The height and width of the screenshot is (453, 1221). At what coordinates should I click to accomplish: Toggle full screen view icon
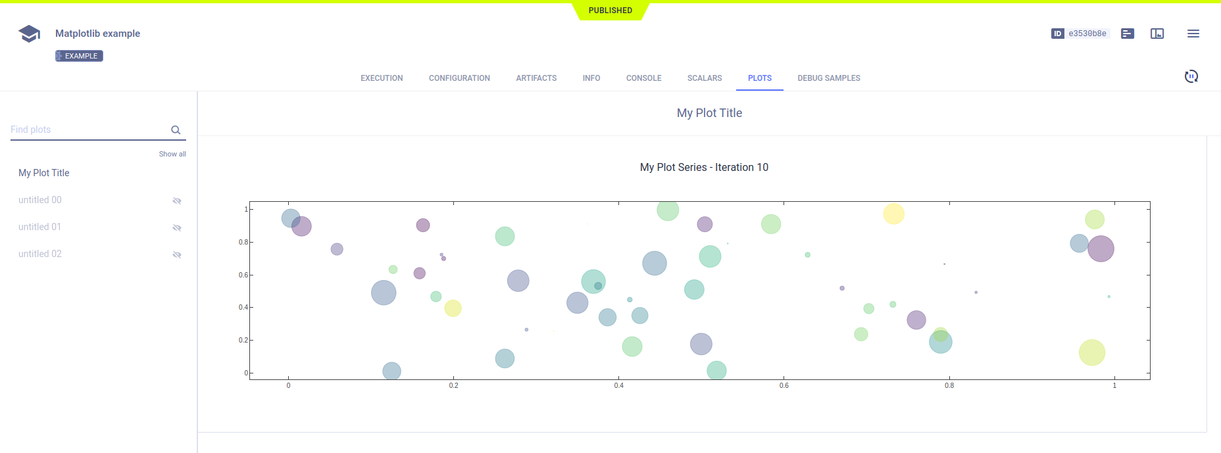[x=1157, y=34]
